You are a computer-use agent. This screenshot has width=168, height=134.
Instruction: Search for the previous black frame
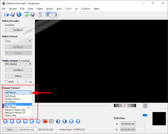[58, 121]
